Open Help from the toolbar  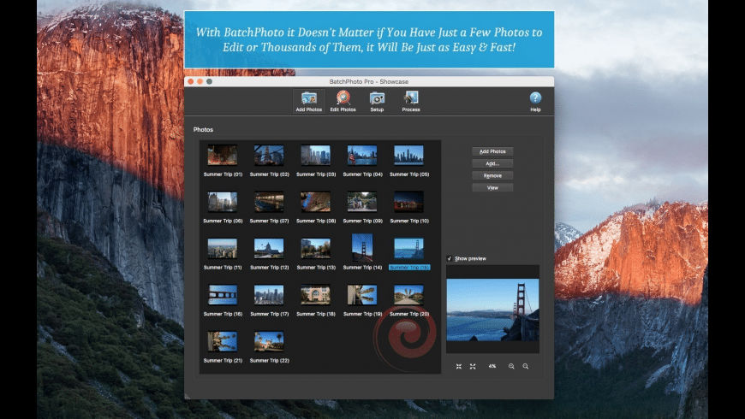pyautogui.click(x=535, y=101)
